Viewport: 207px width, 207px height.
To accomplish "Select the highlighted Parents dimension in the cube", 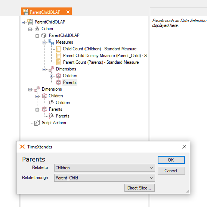I will point(70,82).
